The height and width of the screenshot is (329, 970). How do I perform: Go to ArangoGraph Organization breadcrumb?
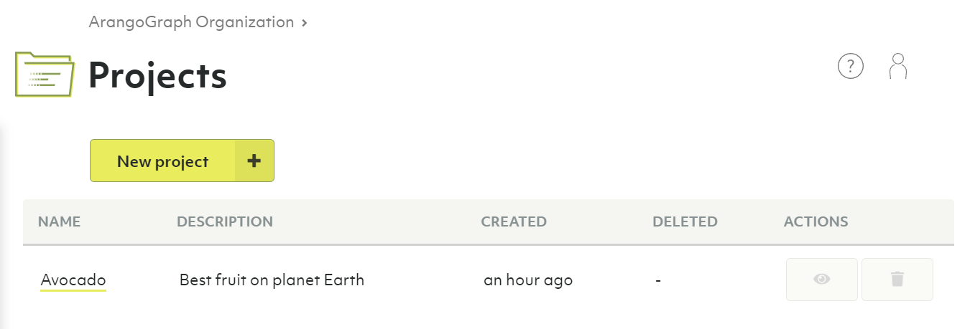coord(191,22)
